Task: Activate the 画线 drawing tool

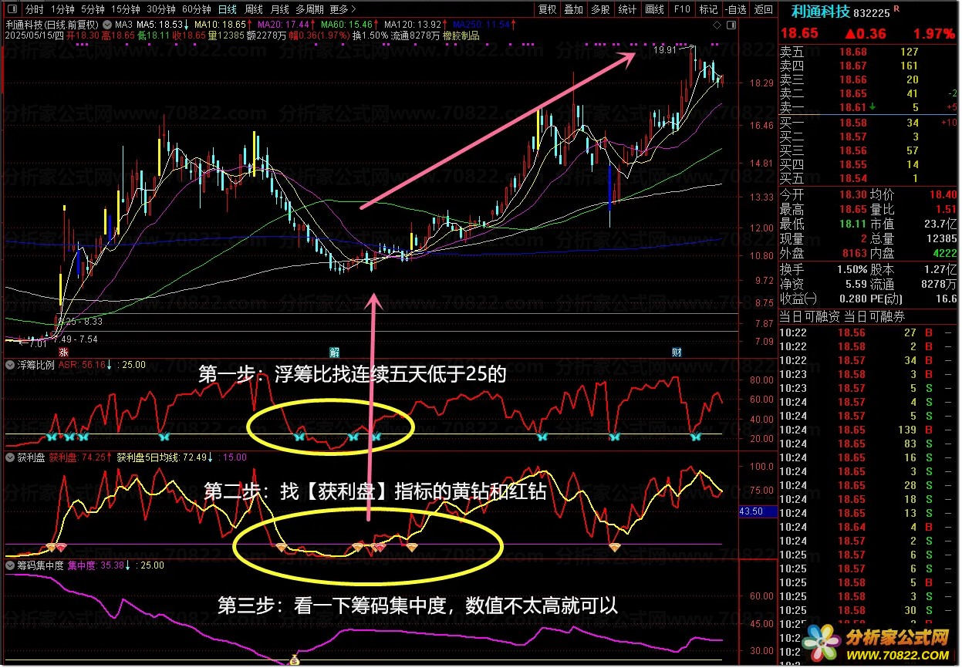Action: (x=654, y=10)
